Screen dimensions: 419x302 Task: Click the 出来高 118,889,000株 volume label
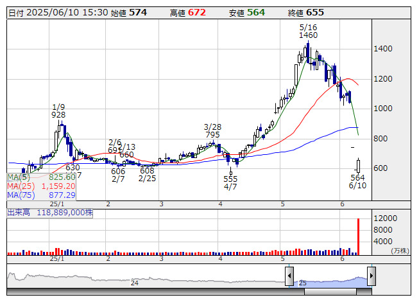click(50, 213)
